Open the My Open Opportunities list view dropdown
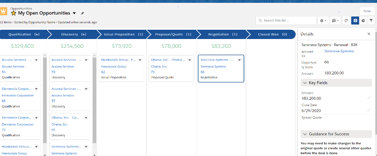Screen dimensions: 377x156 (x=74, y=13)
